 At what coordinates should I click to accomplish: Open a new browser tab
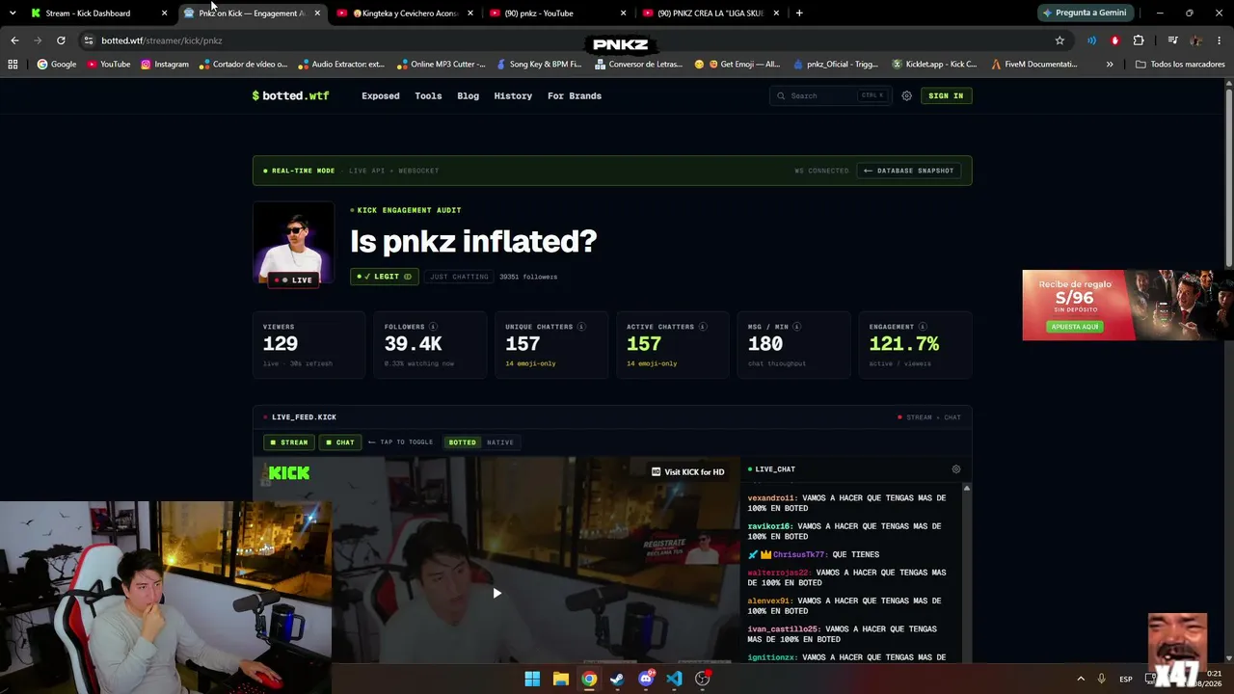coord(799,13)
